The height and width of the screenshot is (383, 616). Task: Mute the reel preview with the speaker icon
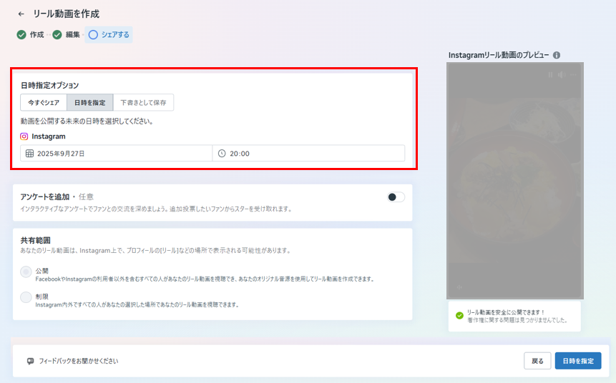point(562,74)
